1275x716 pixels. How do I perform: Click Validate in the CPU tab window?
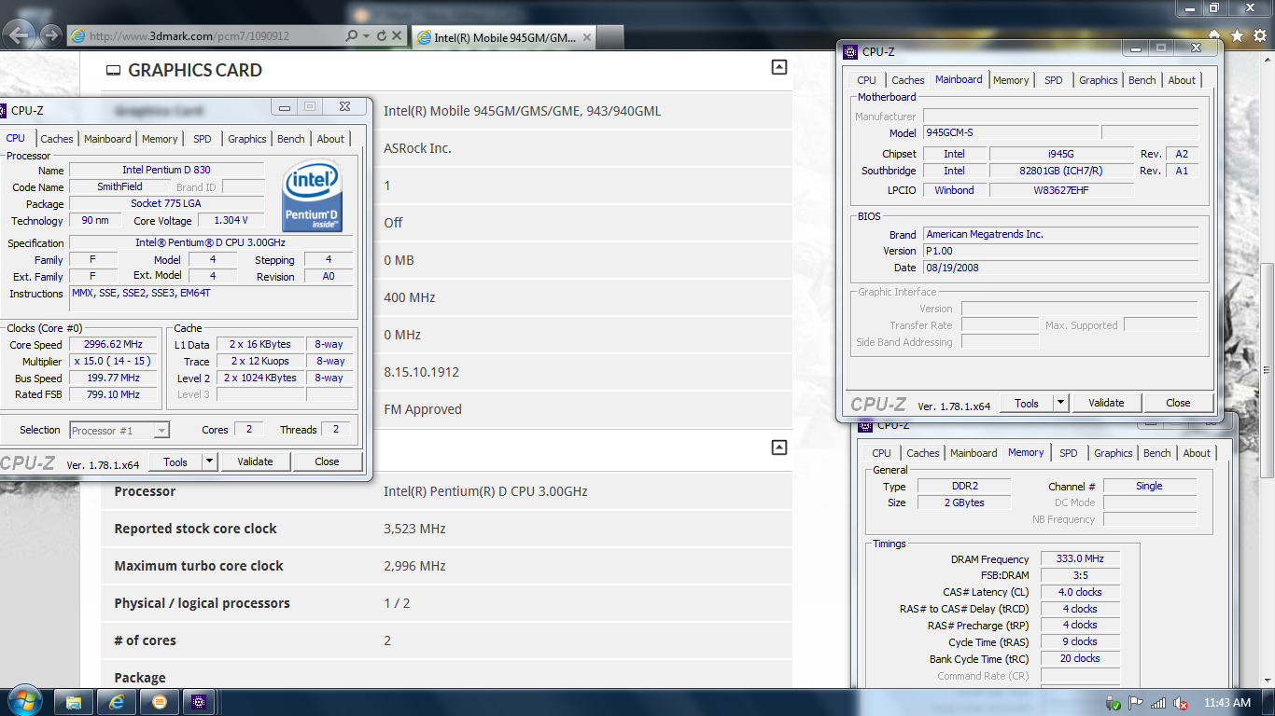[x=255, y=461]
